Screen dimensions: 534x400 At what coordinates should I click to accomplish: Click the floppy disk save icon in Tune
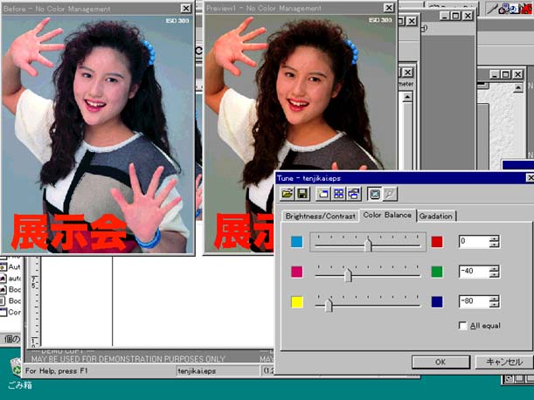(302, 192)
